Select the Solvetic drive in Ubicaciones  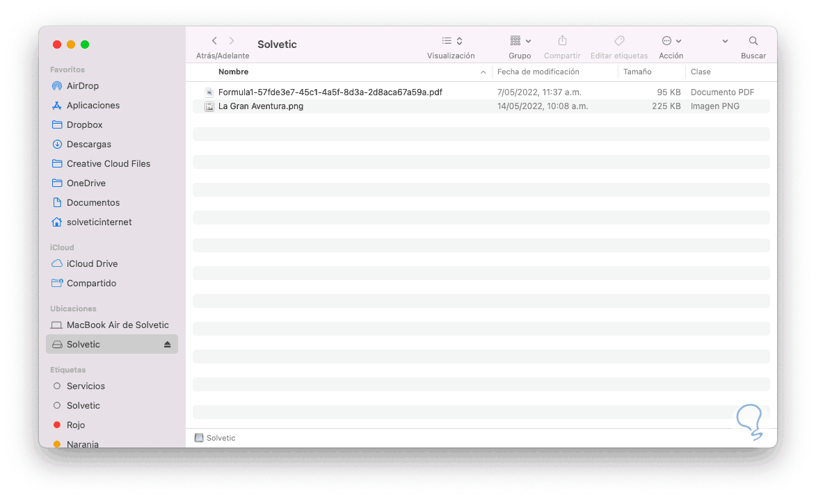112,344
